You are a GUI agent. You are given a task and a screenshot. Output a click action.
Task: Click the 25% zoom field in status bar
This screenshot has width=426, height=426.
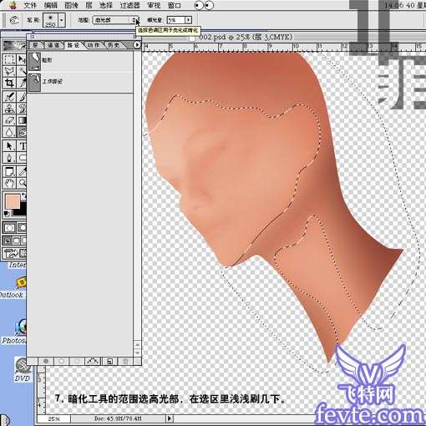[53, 418]
